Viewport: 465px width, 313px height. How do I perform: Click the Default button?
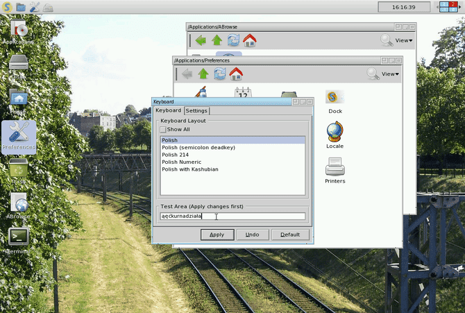click(x=290, y=235)
